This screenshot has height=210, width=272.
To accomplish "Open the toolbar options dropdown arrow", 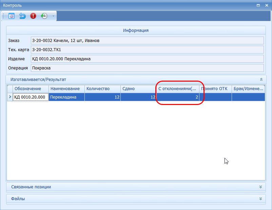I will pyautogui.click(x=53, y=16).
